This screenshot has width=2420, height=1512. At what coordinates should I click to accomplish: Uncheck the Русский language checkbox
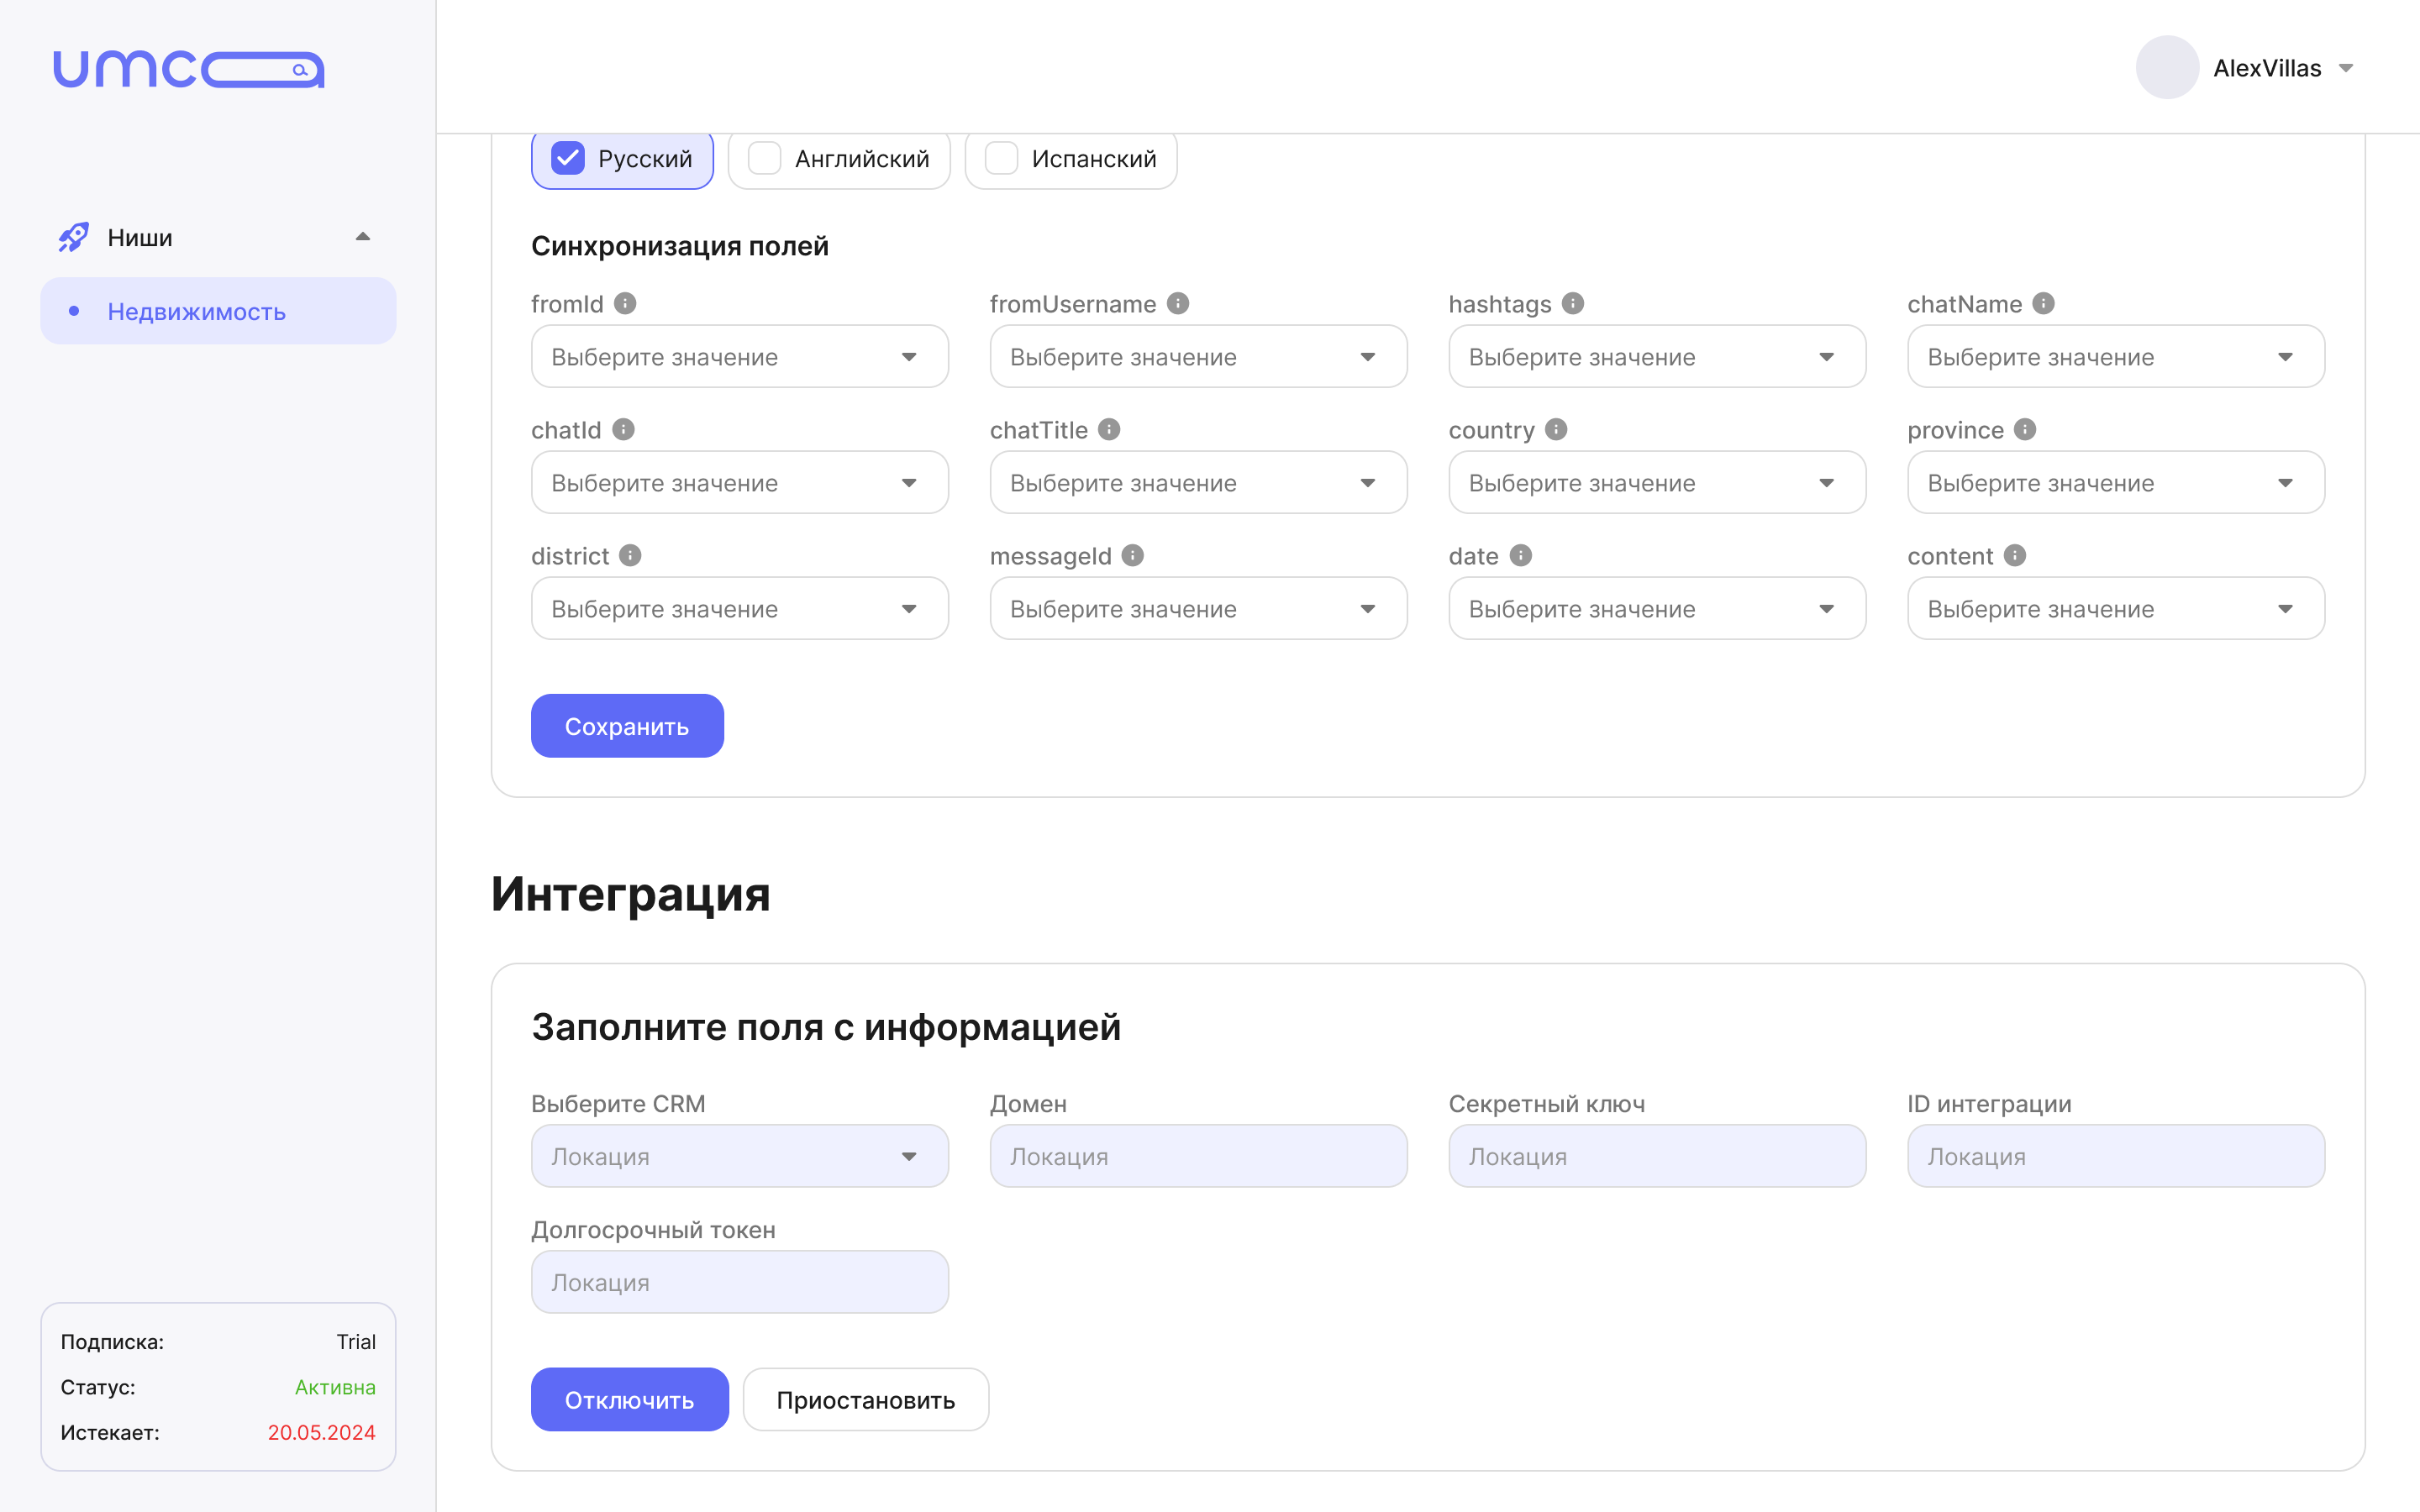(568, 158)
